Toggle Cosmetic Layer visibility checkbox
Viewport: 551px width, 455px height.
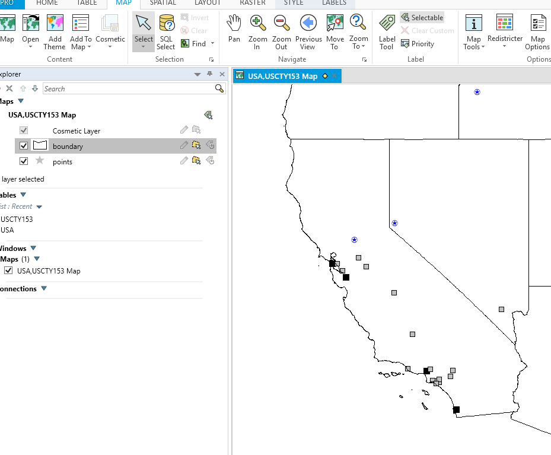click(x=24, y=131)
